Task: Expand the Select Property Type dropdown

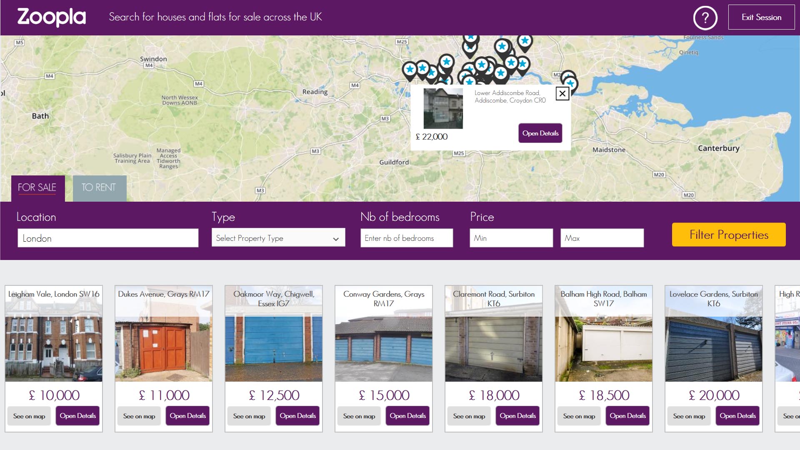Action: (x=278, y=238)
